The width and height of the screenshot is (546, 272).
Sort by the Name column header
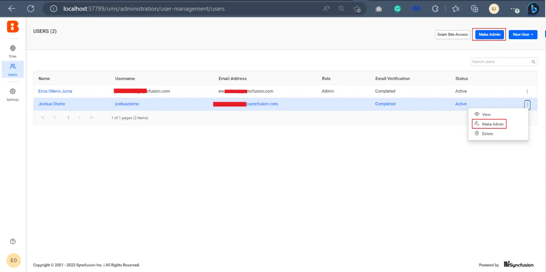pos(44,78)
